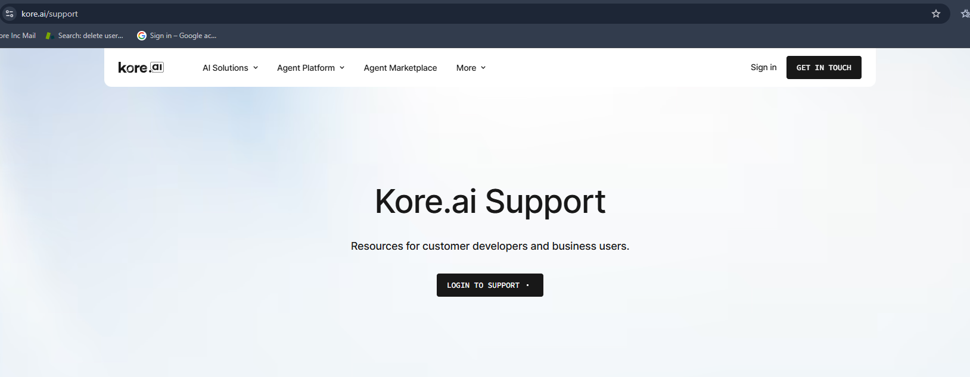This screenshot has height=377, width=970.
Task: Open the 'Search: delete user...' bookmark
Action: click(x=91, y=36)
